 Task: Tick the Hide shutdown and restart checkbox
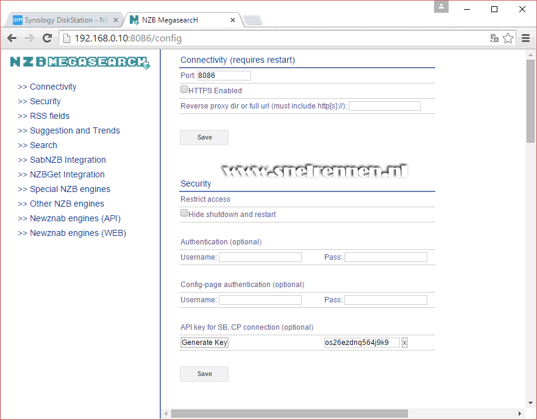click(x=184, y=213)
